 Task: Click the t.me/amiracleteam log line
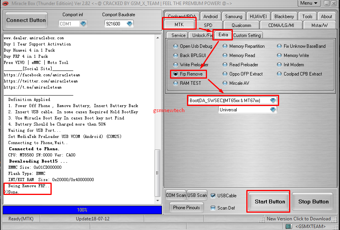click(32, 87)
